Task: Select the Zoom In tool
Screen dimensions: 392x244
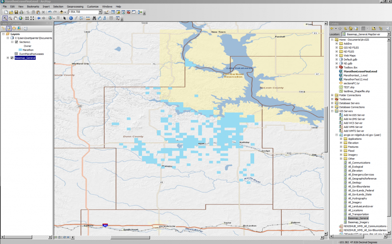Action: pyautogui.click(x=5, y=18)
